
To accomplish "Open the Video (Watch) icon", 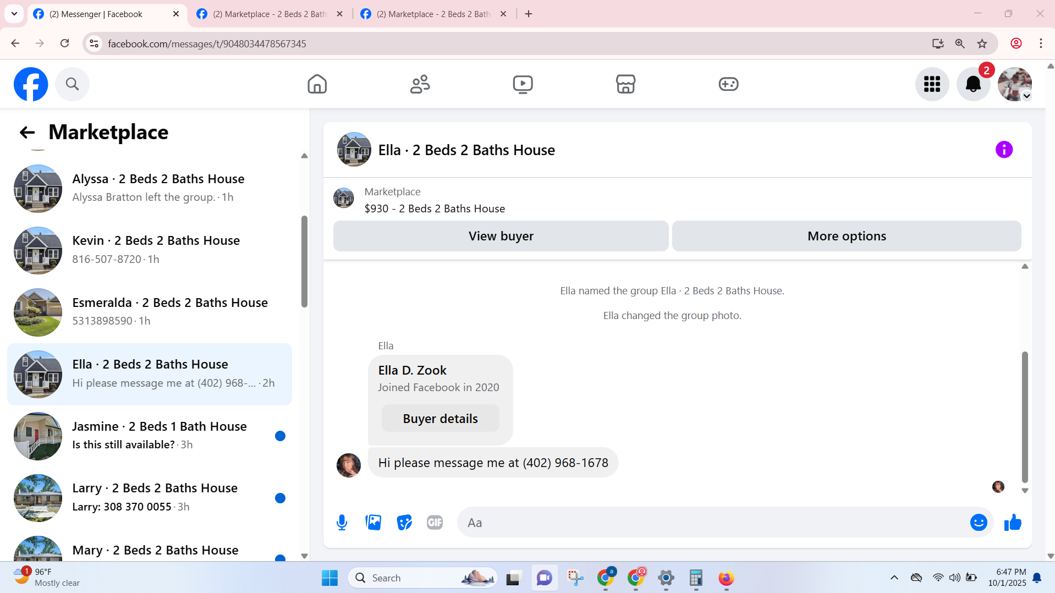I will (523, 84).
